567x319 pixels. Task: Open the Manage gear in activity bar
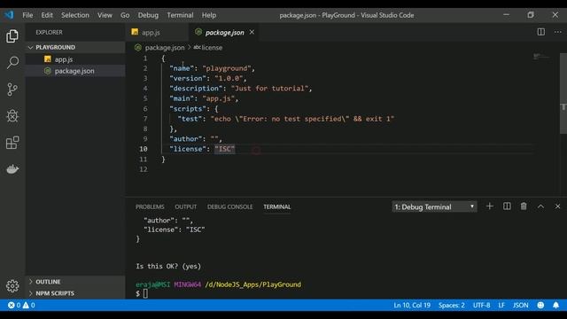[12, 286]
